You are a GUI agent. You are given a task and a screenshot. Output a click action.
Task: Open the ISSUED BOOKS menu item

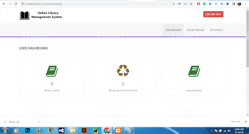pos(196,30)
